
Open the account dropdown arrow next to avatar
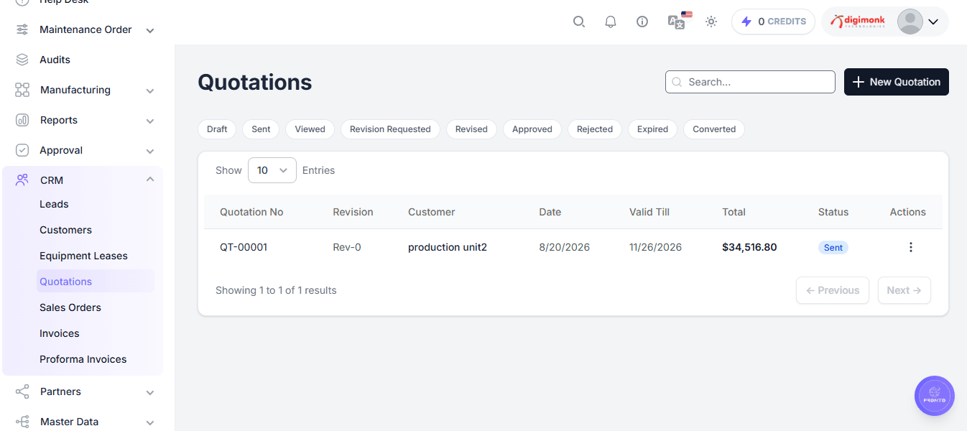(933, 22)
